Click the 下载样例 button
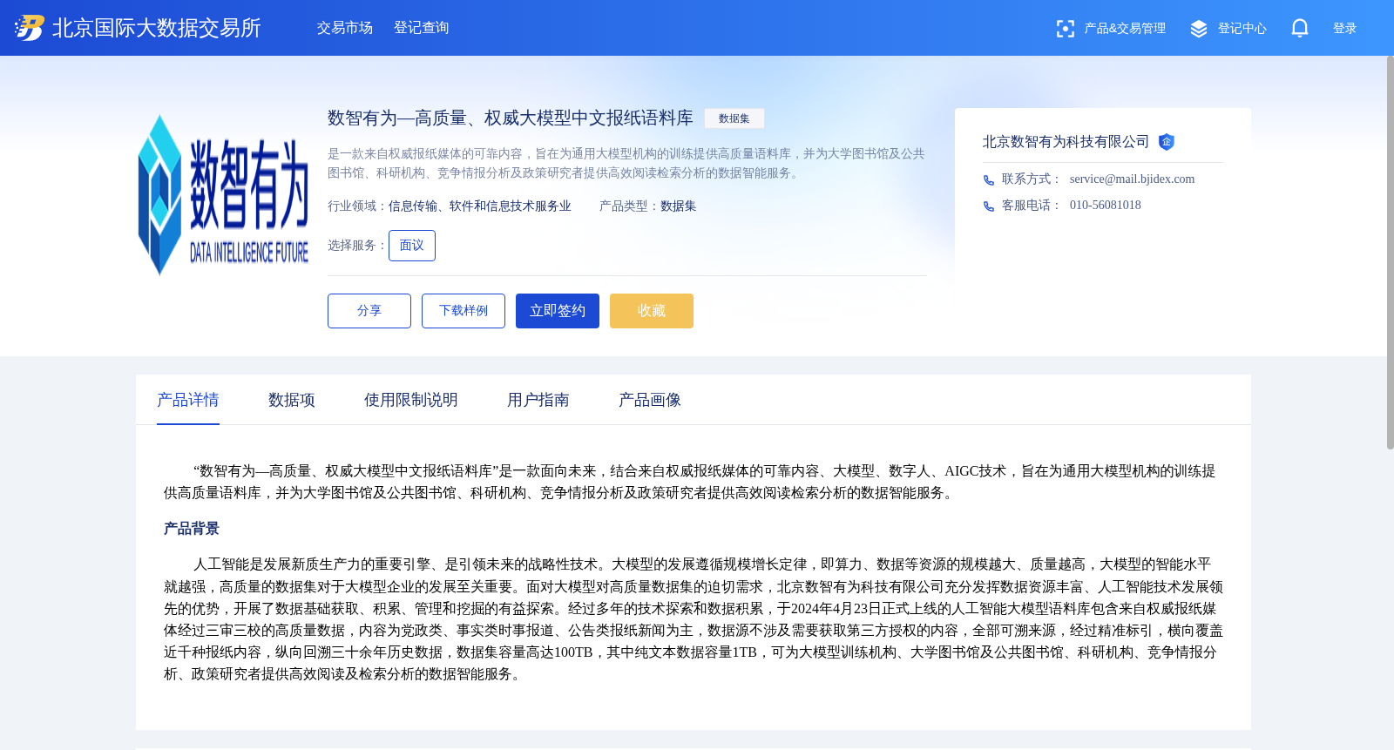 pyautogui.click(x=464, y=311)
